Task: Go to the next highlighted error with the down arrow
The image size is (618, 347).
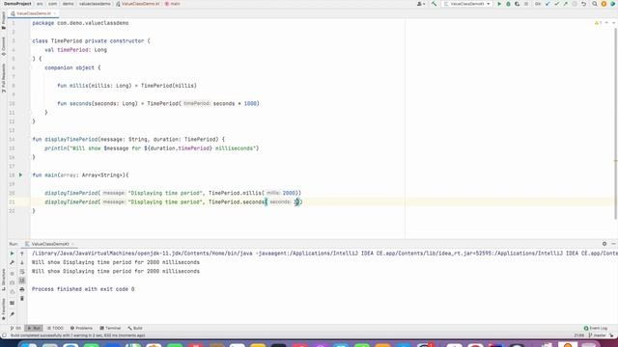Action: pyautogui.click(x=613, y=23)
